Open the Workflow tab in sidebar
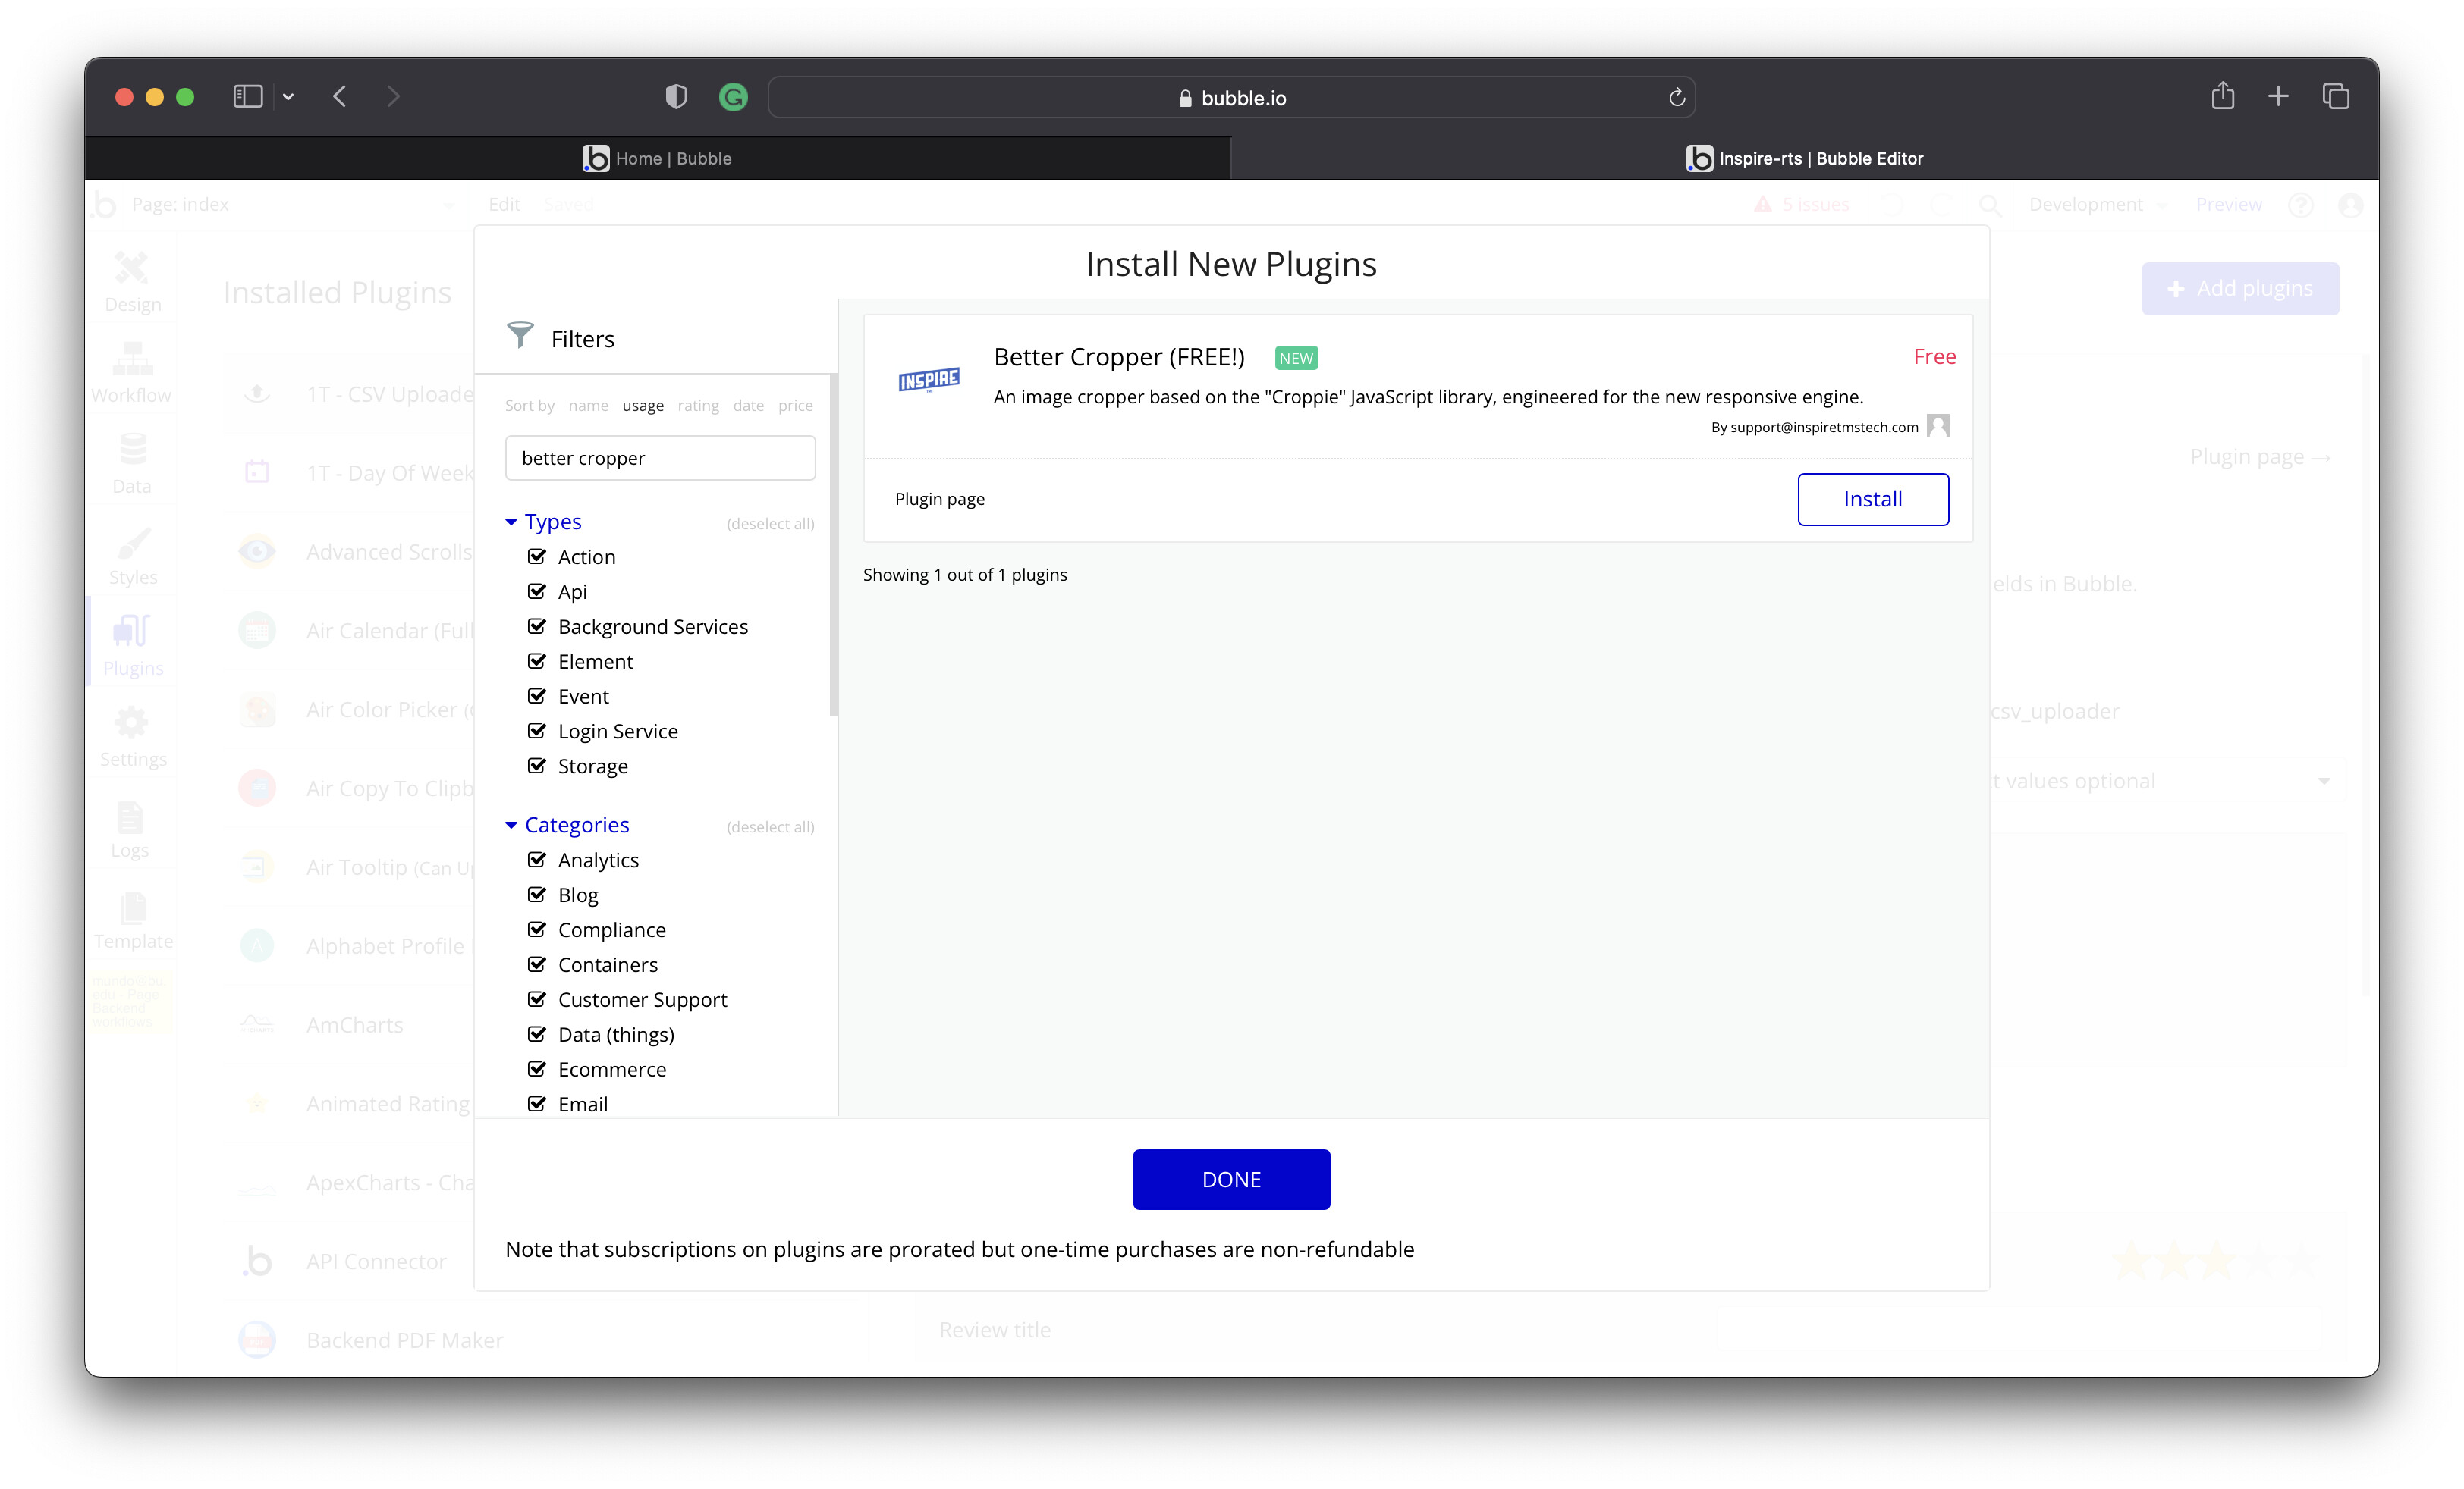 click(x=132, y=373)
